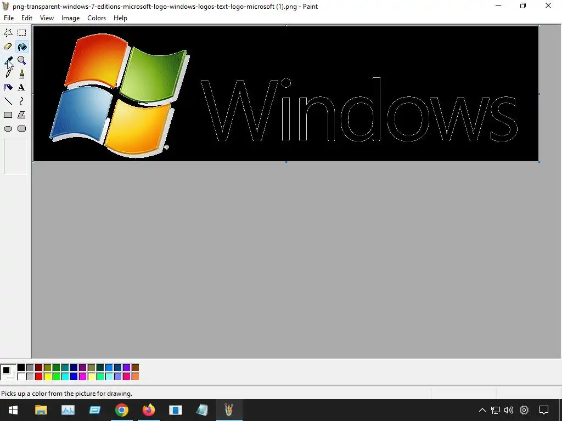
Task: Open the Image menu
Action: tap(71, 18)
